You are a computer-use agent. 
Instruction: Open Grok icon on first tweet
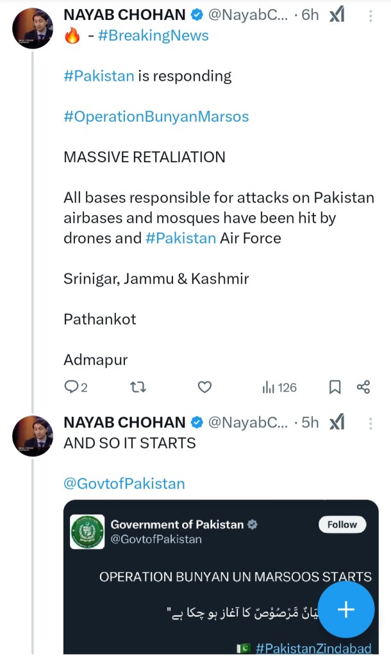(337, 15)
